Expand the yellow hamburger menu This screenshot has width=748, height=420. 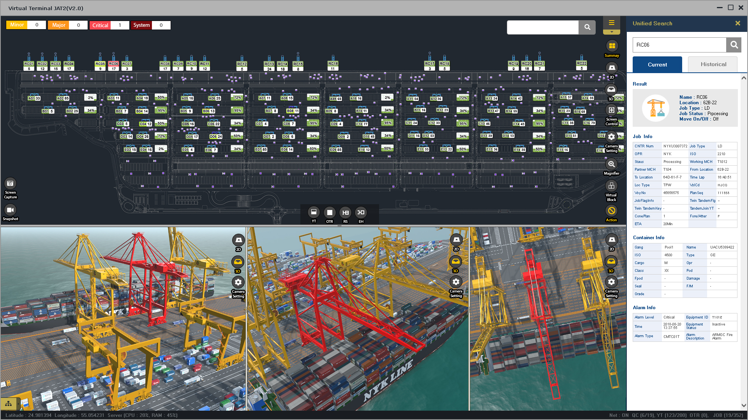tap(611, 23)
